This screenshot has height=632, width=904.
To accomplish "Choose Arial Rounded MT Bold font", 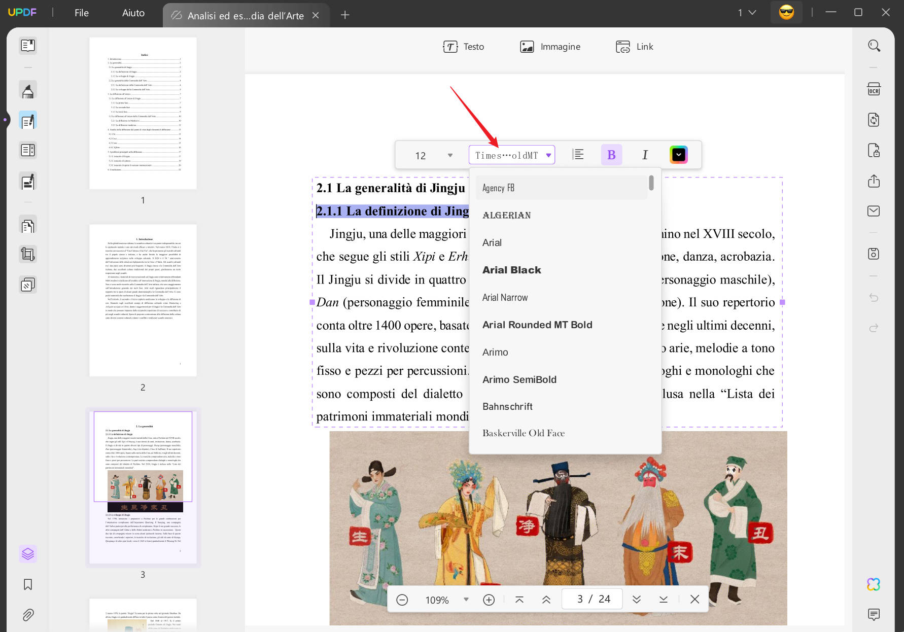I will (561, 325).
